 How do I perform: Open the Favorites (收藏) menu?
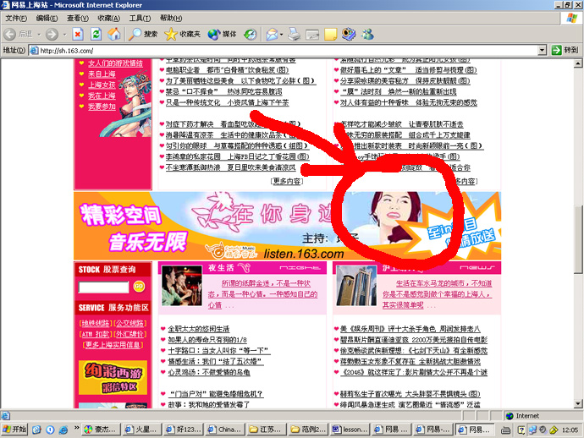click(x=108, y=18)
